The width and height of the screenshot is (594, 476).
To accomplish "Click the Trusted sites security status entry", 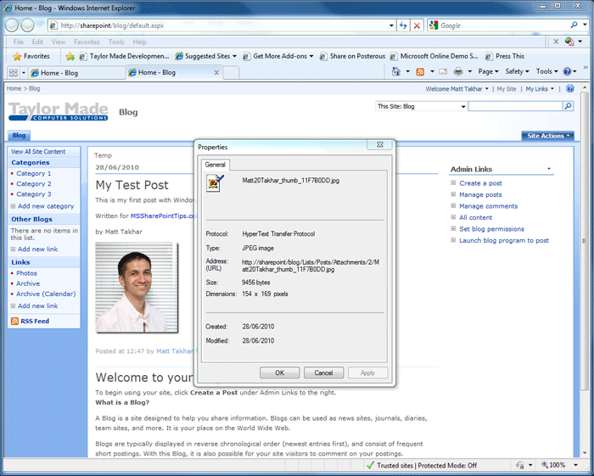I will (x=422, y=466).
